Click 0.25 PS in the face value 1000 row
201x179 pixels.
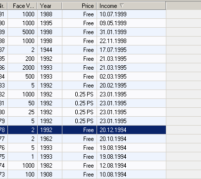point(84,94)
